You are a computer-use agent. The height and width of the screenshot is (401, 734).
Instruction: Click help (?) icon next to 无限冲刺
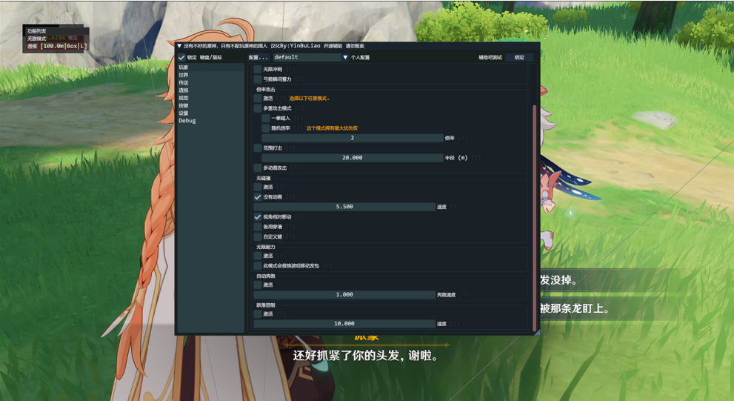[290, 69]
